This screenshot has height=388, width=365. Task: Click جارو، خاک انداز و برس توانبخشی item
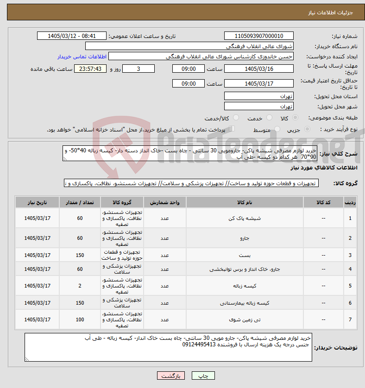click(245, 269)
